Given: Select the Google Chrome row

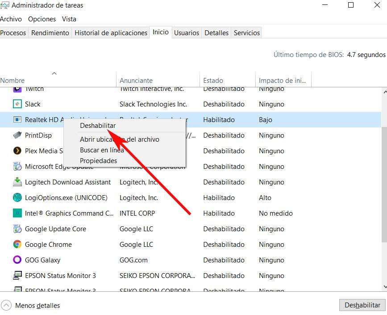Looking at the screenshot, I should click(191, 245).
